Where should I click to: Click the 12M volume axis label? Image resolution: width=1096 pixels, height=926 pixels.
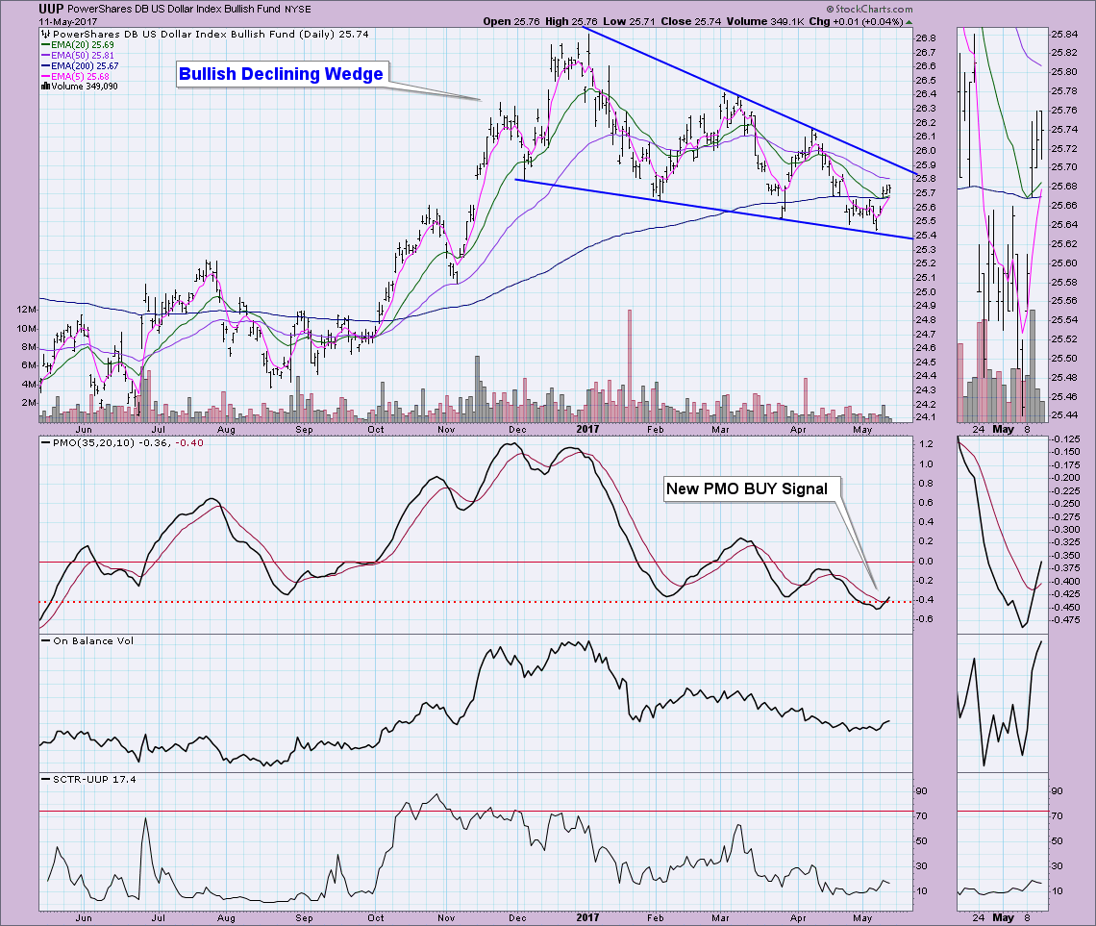pos(27,309)
